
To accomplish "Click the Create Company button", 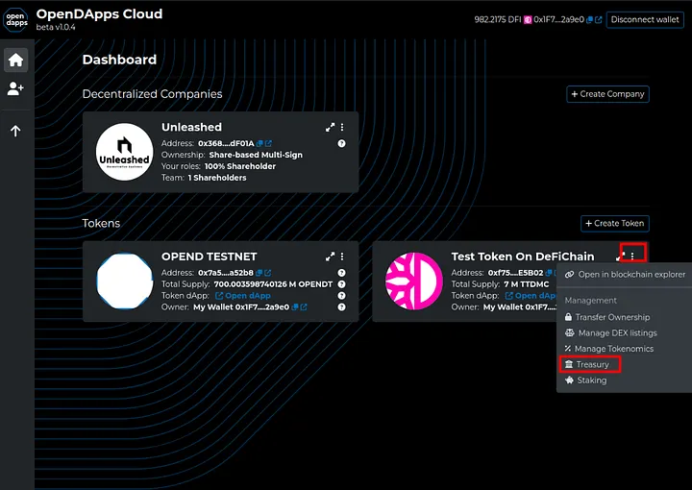I will [607, 94].
